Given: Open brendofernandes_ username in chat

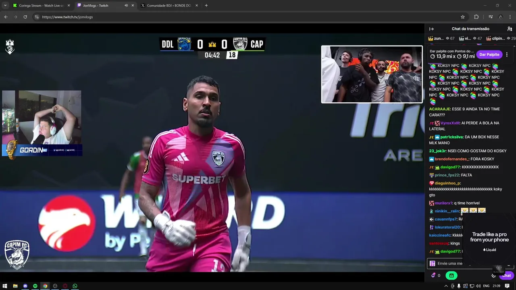Looking at the screenshot, I should click(x=452, y=159).
